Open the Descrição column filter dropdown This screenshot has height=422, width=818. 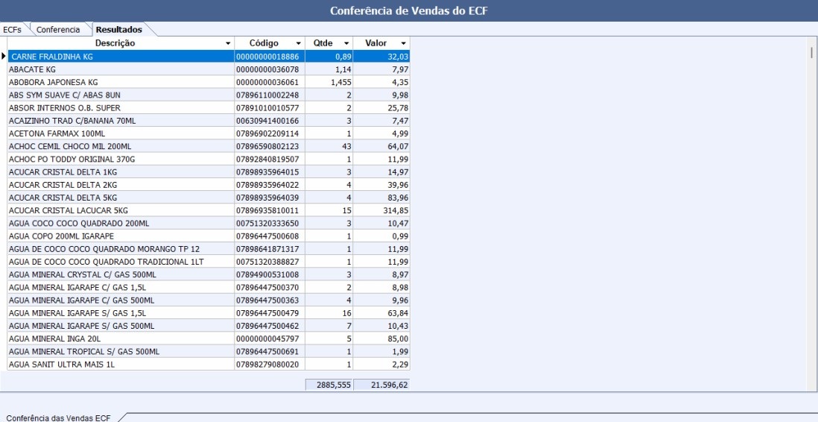click(x=228, y=43)
